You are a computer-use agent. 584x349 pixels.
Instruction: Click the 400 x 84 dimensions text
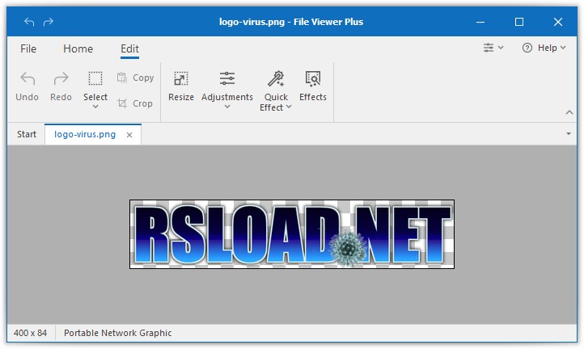[x=30, y=333]
